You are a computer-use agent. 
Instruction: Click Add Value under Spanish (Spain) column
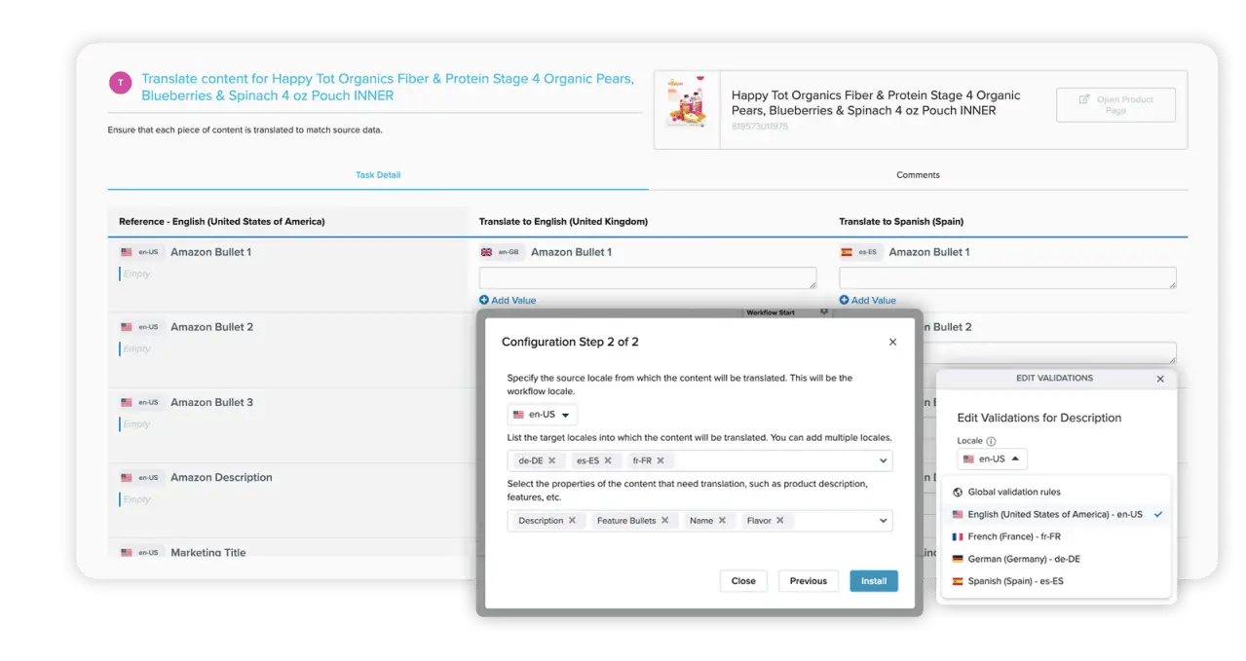867,300
